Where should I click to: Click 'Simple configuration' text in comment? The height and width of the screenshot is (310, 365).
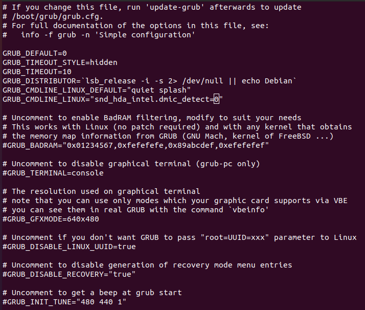147,35
